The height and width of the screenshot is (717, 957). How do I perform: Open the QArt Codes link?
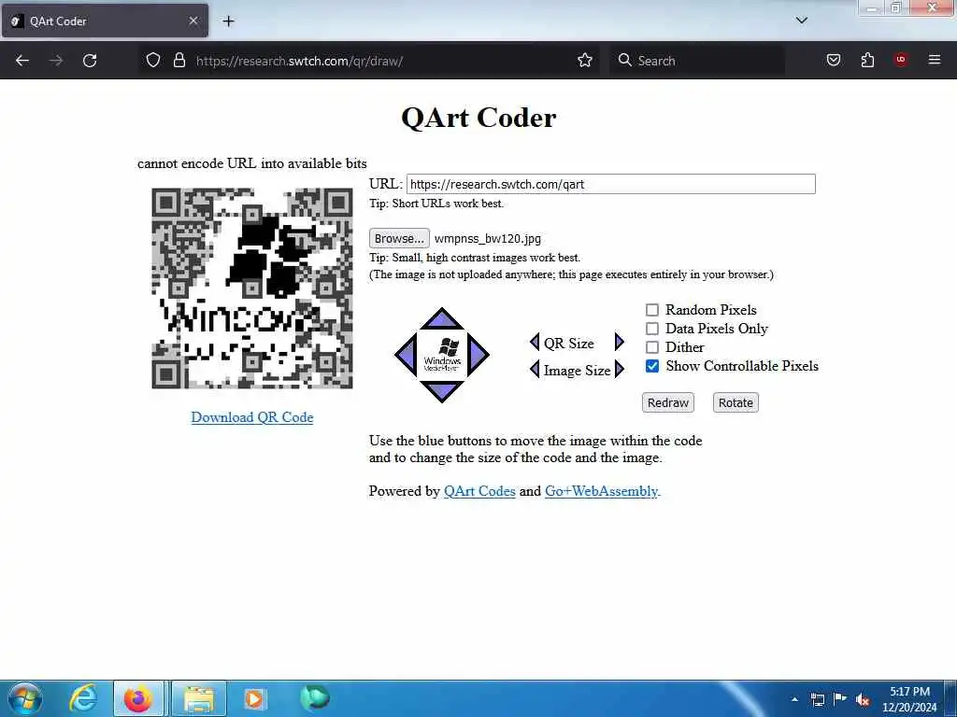(479, 491)
